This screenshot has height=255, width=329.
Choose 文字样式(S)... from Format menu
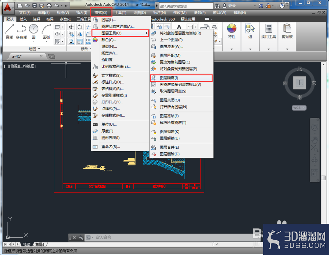pyautogui.click(x=120, y=75)
